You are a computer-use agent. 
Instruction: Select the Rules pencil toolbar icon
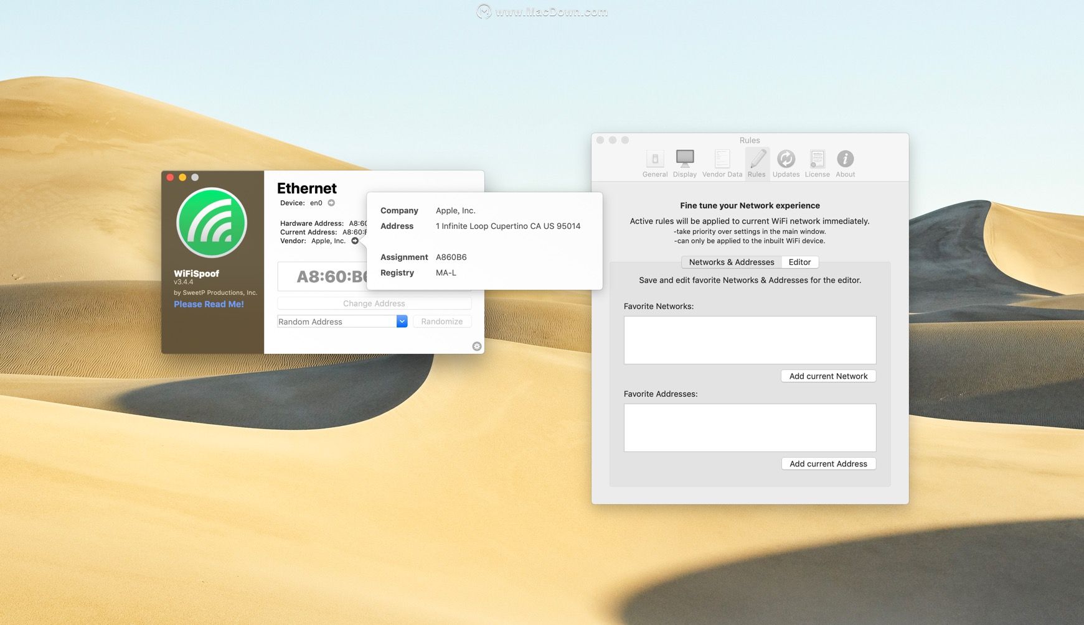(x=756, y=163)
